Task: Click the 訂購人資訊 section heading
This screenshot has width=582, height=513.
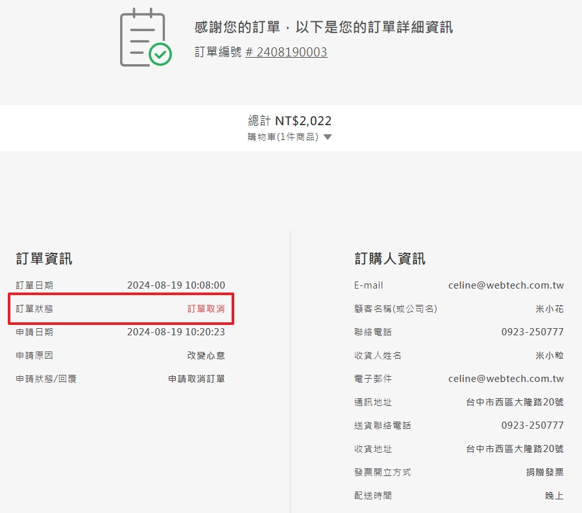Action: (390, 259)
